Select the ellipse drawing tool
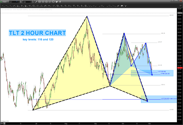Screen dimensions: 183x125 click(30, 6)
